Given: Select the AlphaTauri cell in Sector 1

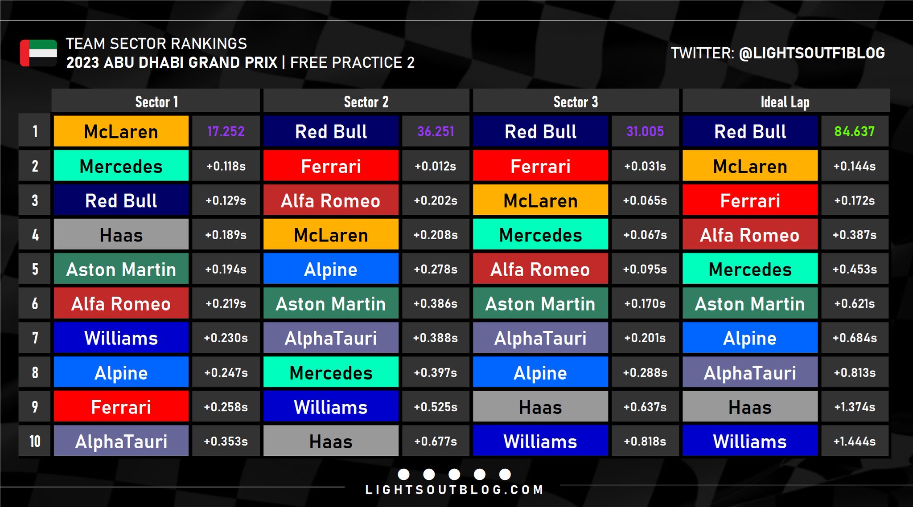Looking at the screenshot, I should (121, 441).
